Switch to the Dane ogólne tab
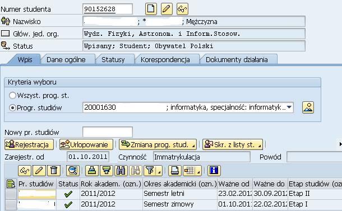This screenshot has width=342, height=211. 66,59
